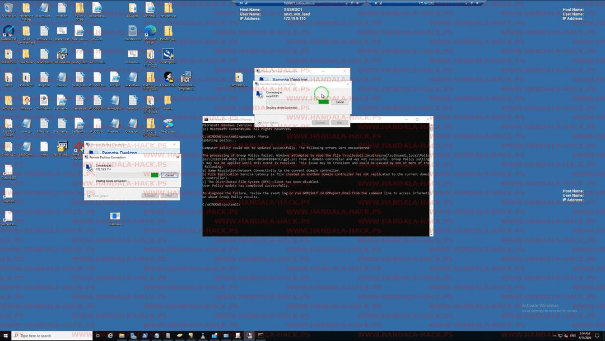Open the TreeSize.exe desktop icon
The image size is (605, 341).
pyautogui.click(x=168, y=126)
